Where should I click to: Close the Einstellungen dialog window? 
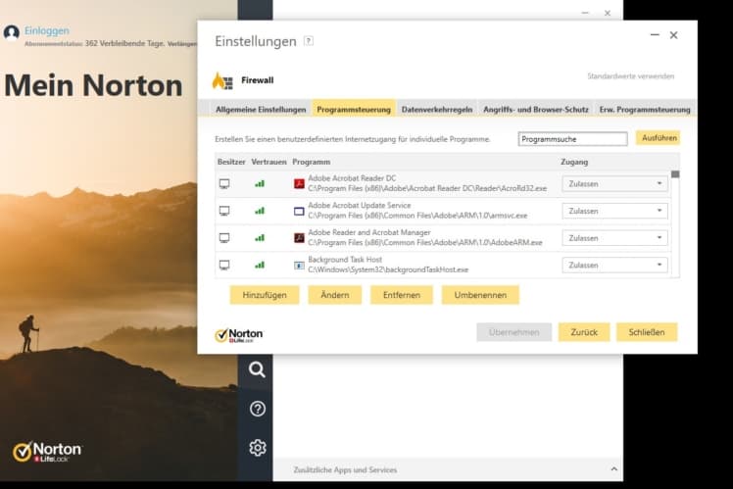pyautogui.click(x=673, y=35)
